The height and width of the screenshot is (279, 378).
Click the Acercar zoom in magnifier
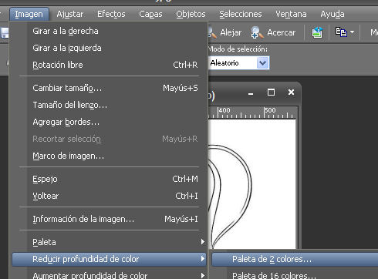click(273, 32)
